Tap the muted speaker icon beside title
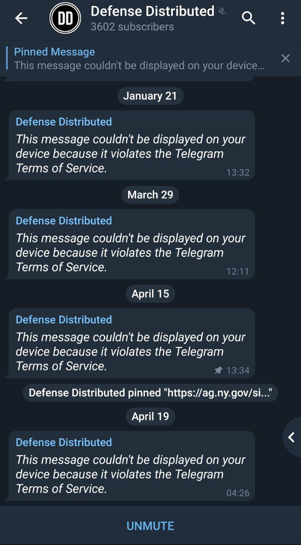Viewport: 301px width, 545px height. click(x=222, y=11)
